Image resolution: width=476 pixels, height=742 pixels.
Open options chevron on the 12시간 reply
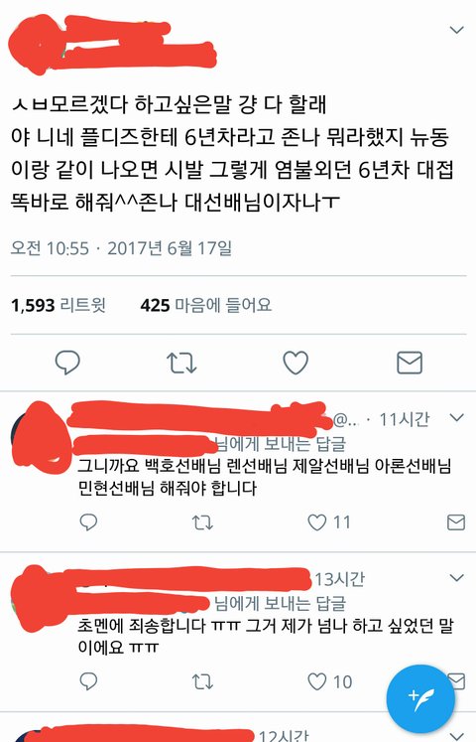[456, 736]
